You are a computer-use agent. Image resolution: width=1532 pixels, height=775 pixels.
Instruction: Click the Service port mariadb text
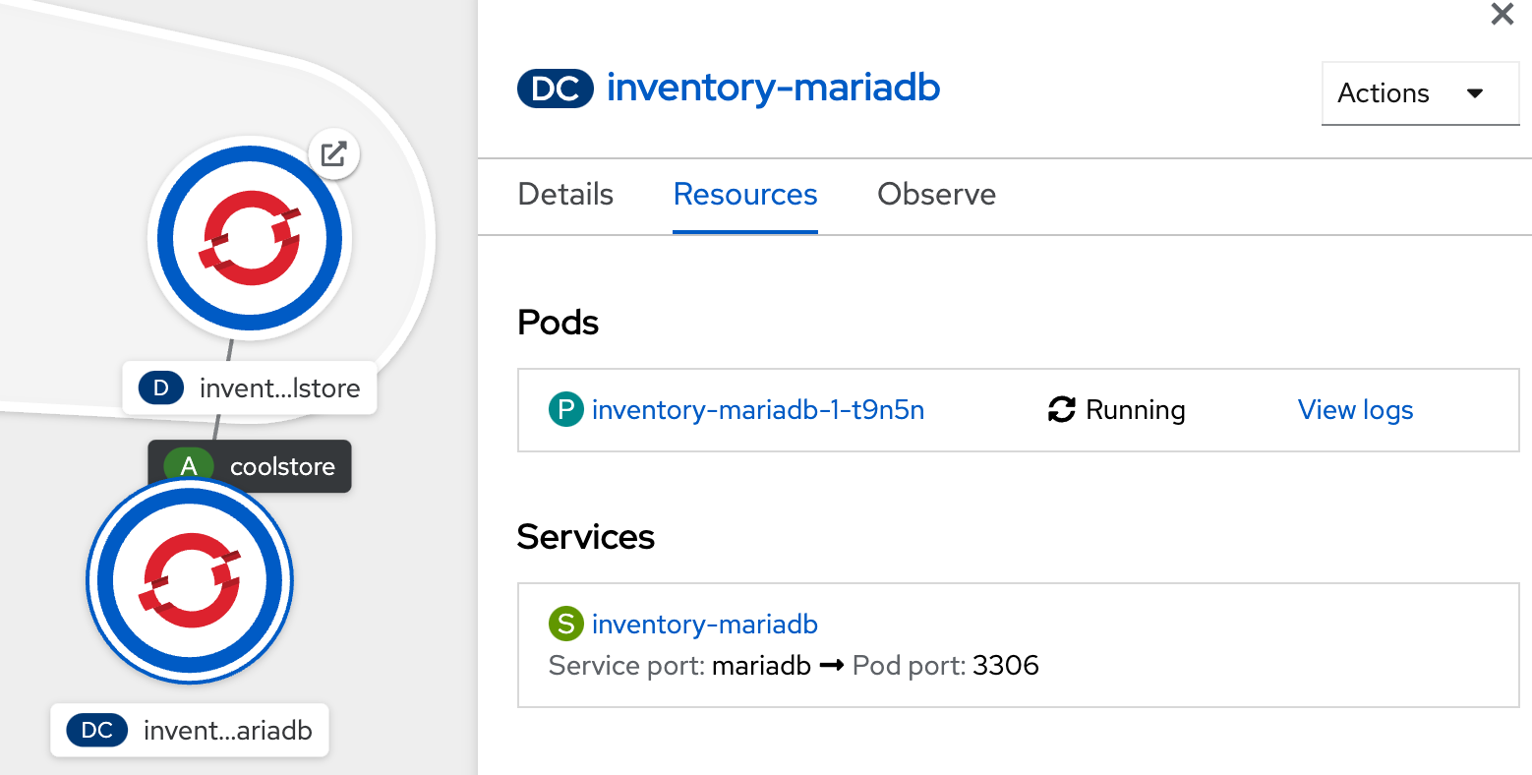(679, 666)
